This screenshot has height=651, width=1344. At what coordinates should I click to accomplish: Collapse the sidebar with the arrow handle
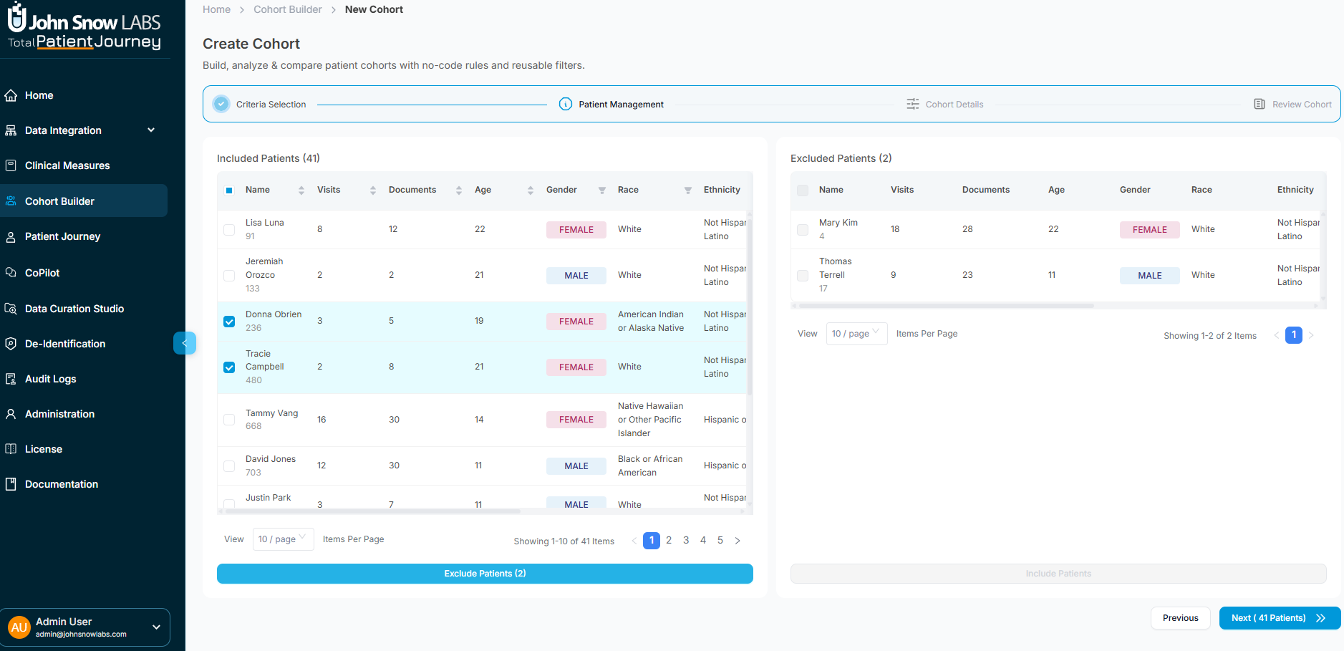tap(184, 343)
